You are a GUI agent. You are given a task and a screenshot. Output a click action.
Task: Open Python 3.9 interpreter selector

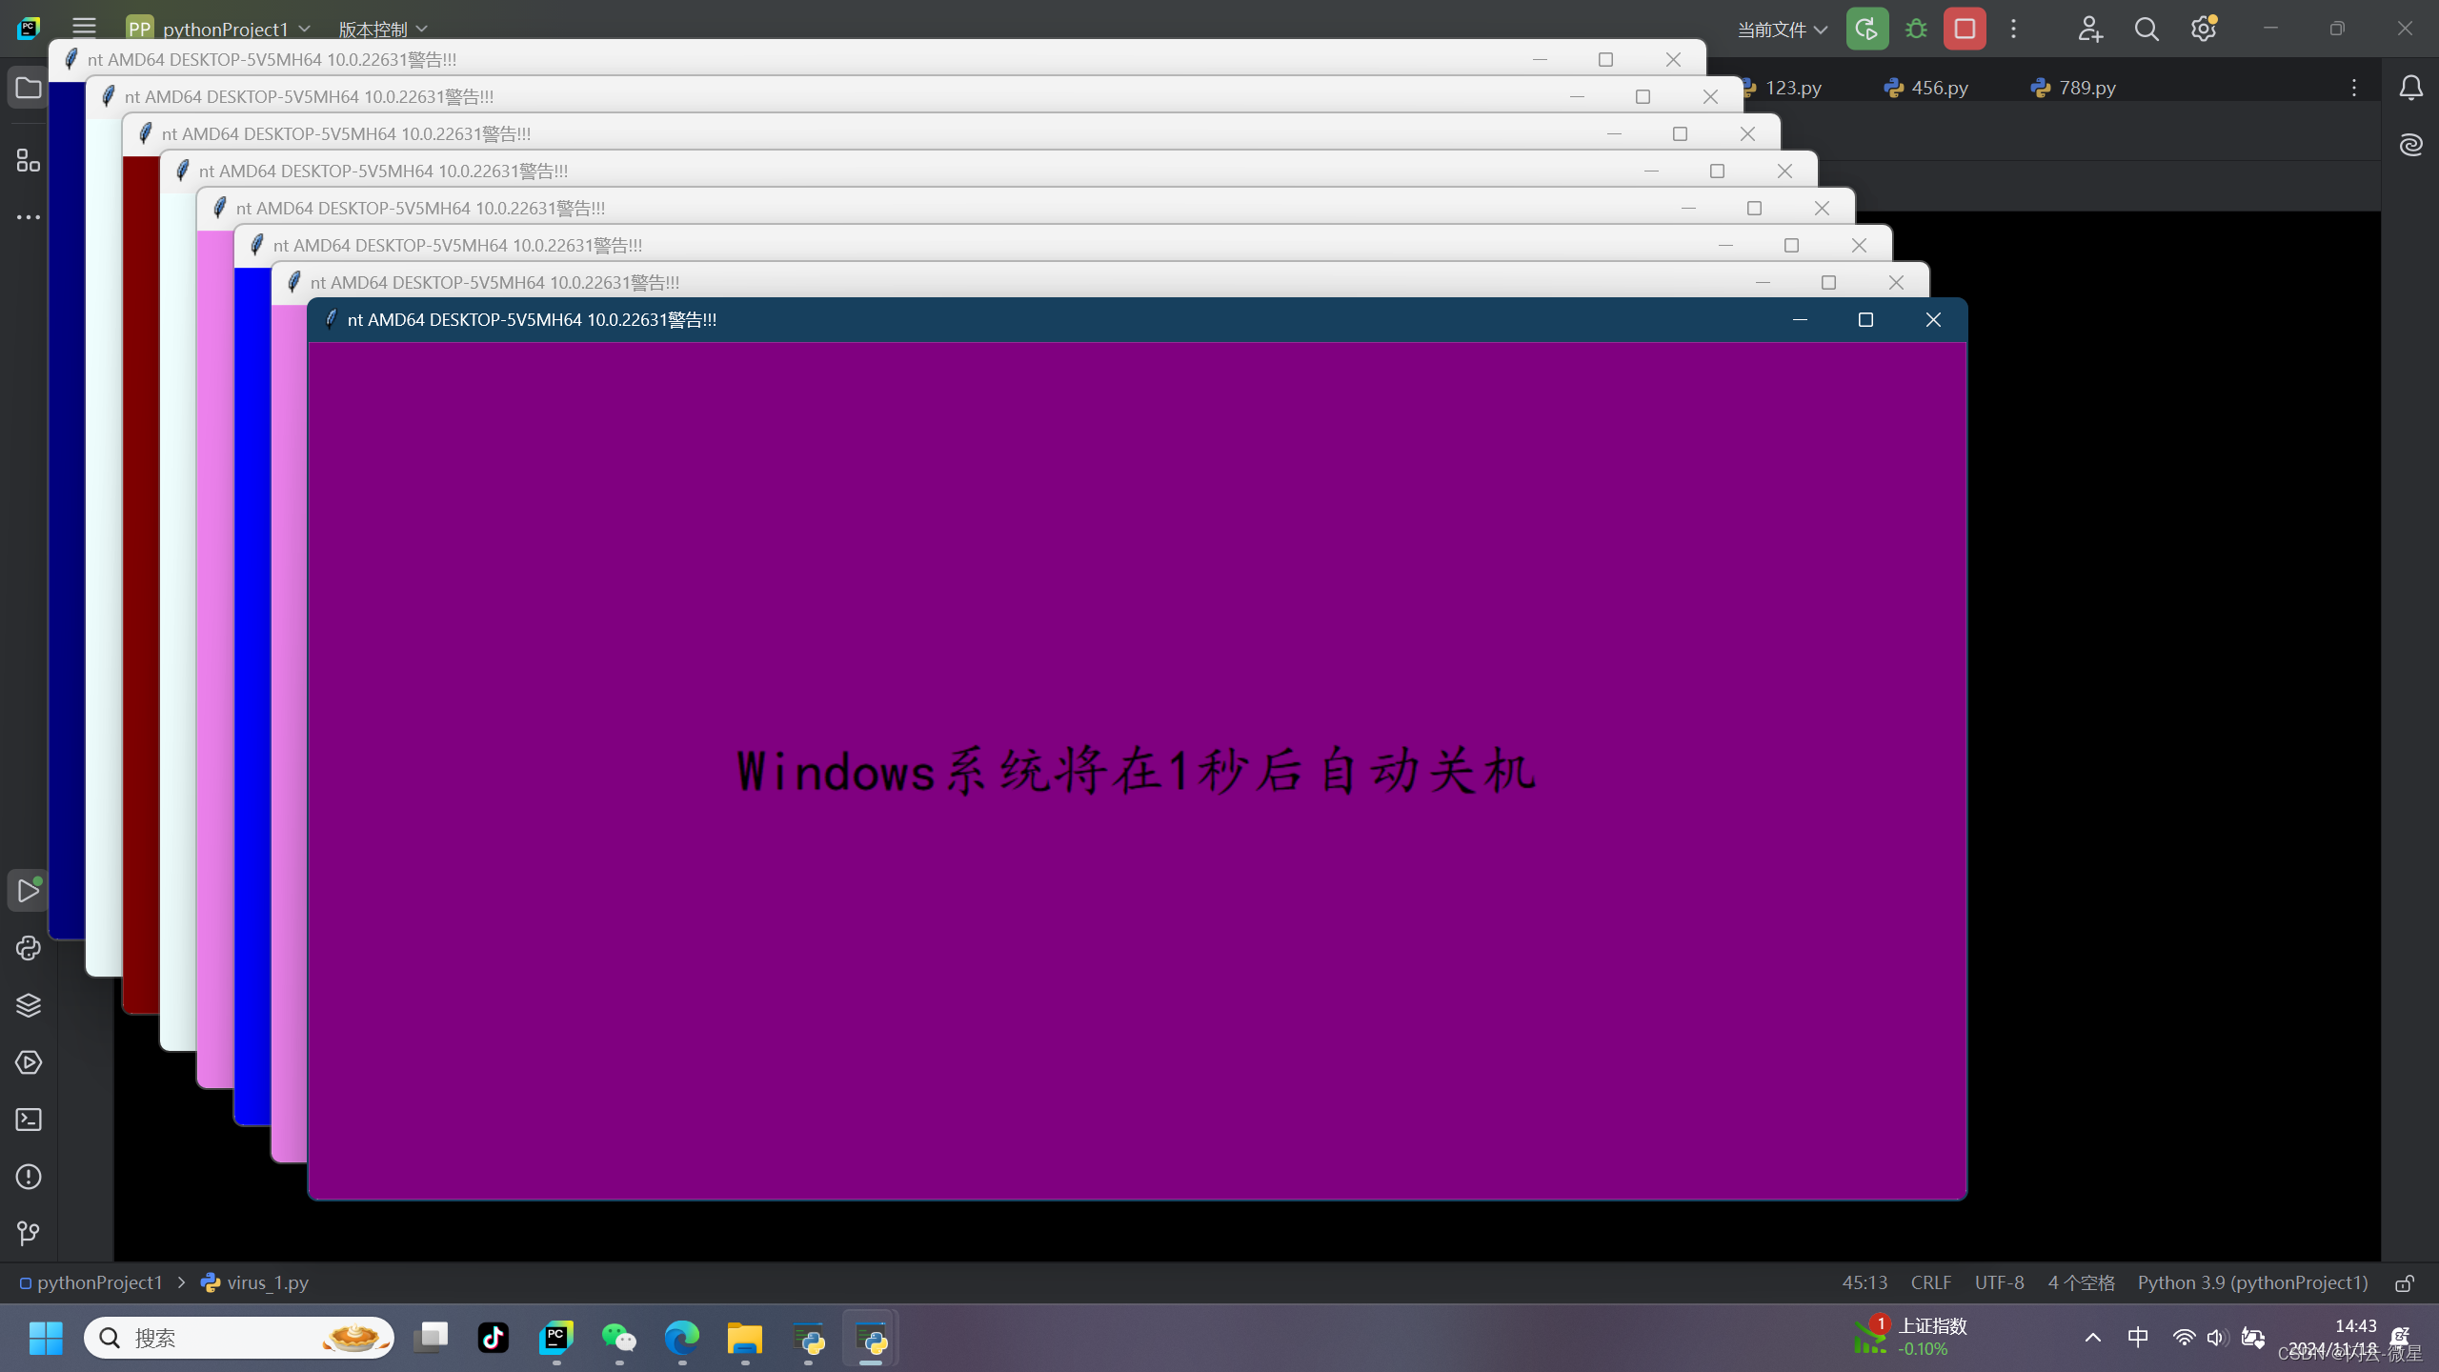click(x=2252, y=1282)
